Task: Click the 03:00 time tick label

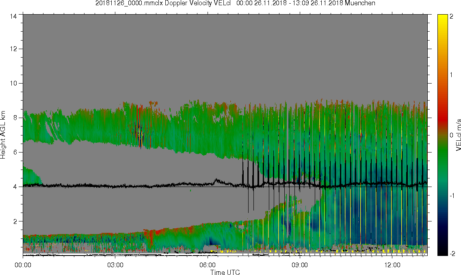Action: pos(115,265)
